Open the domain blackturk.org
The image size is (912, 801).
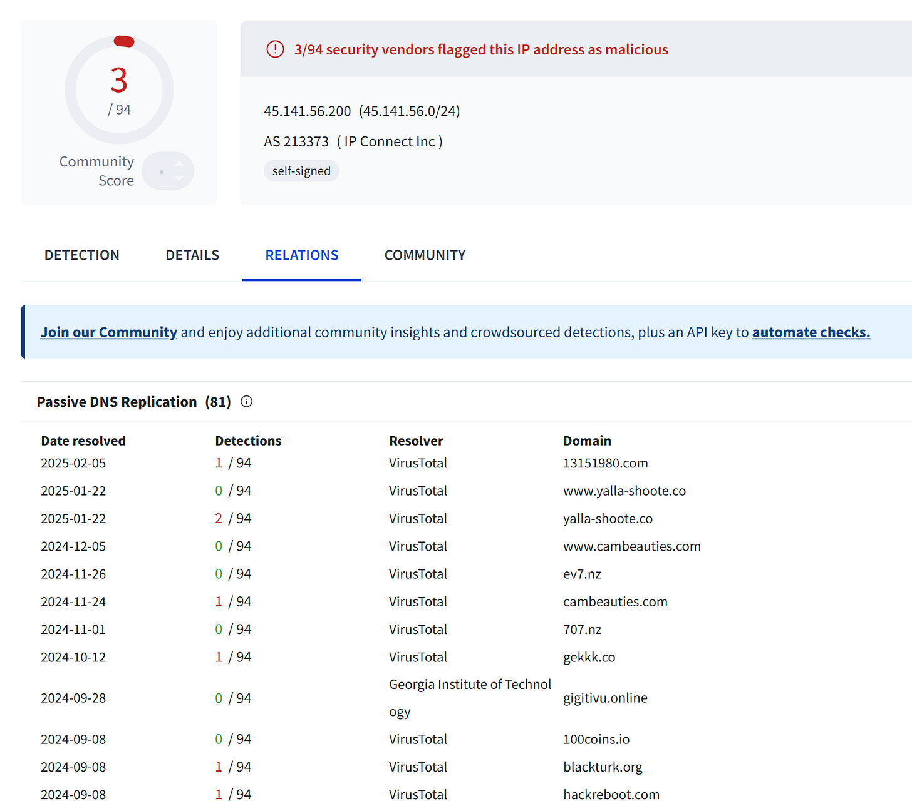(x=603, y=767)
